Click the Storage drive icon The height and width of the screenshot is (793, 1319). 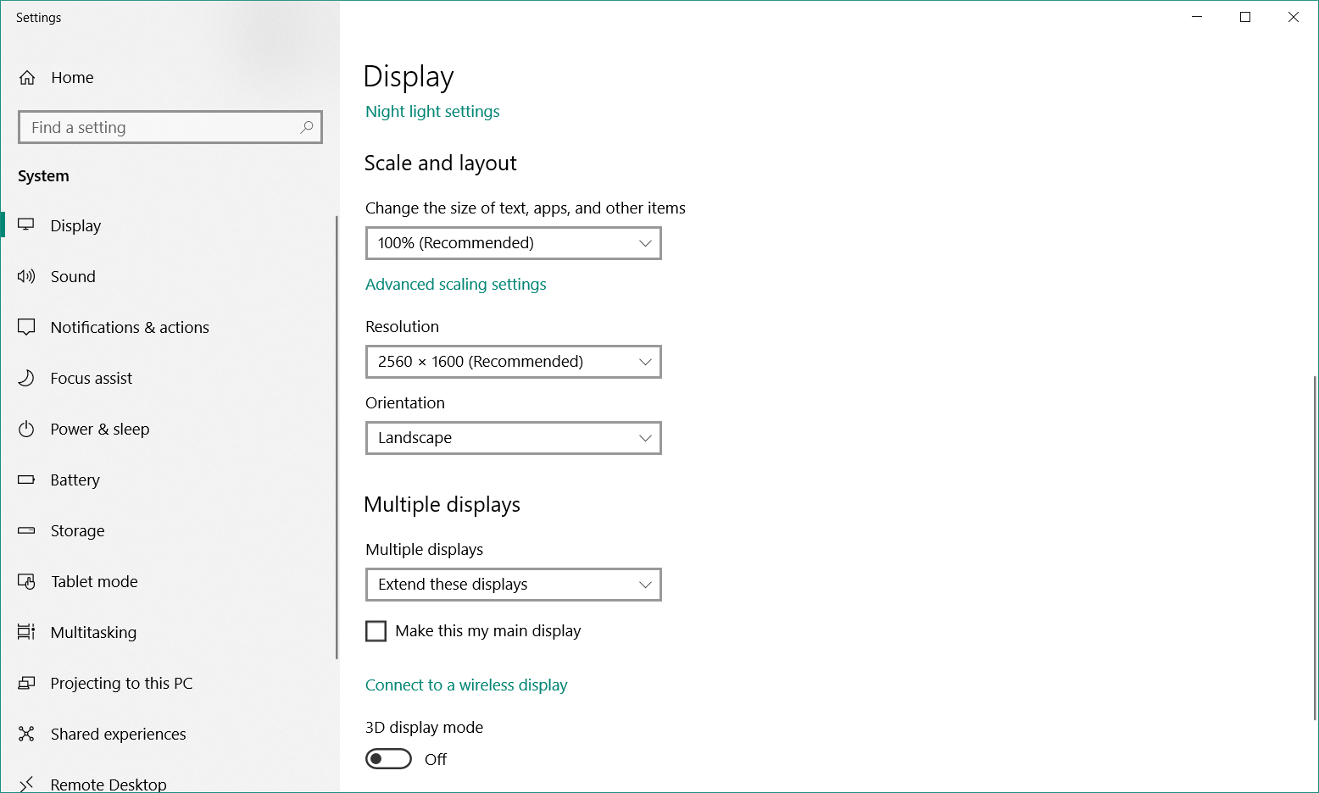pos(26,530)
